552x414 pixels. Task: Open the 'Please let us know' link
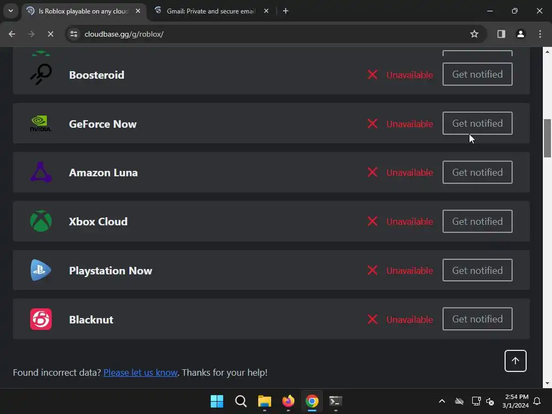click(141, 372)
